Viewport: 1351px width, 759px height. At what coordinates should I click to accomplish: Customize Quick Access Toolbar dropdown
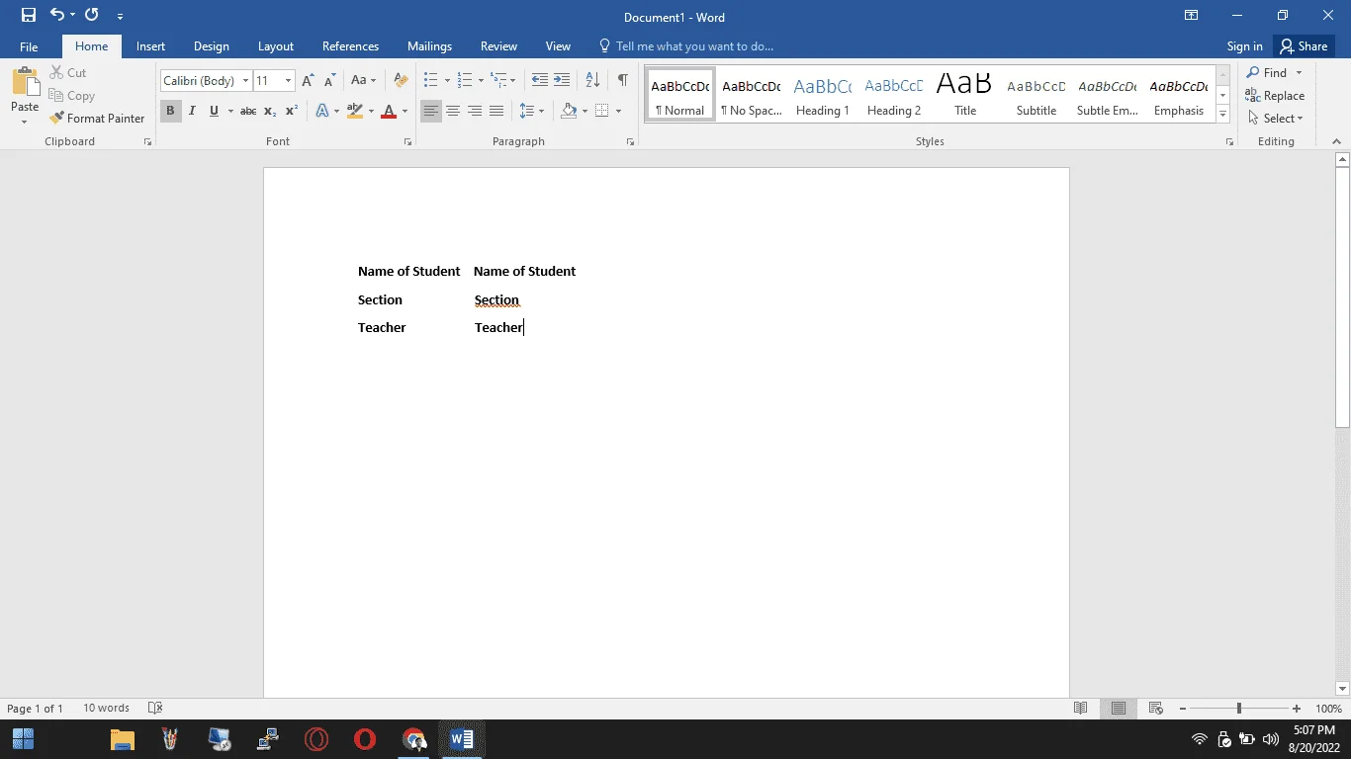click(x=121, y=16)
